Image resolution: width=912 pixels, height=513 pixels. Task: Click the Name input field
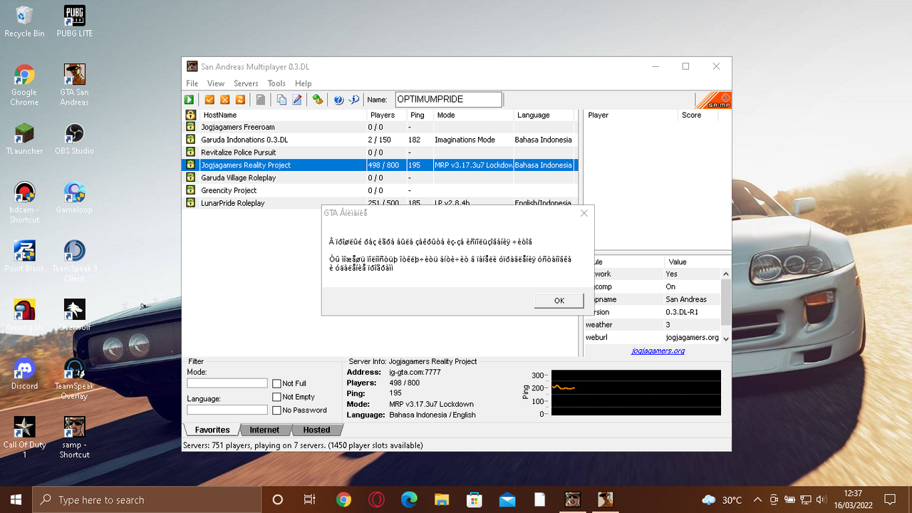[x=449, y=100]
